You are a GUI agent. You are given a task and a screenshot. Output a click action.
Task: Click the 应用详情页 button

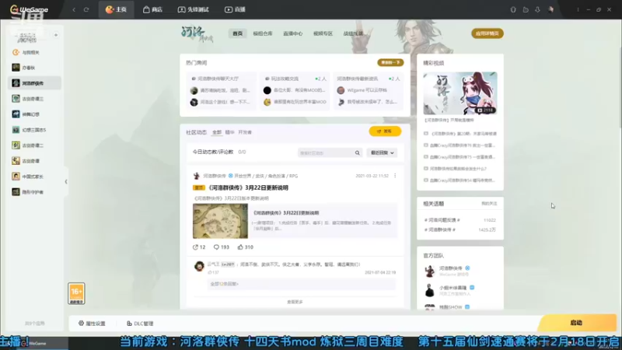point(487,33)
